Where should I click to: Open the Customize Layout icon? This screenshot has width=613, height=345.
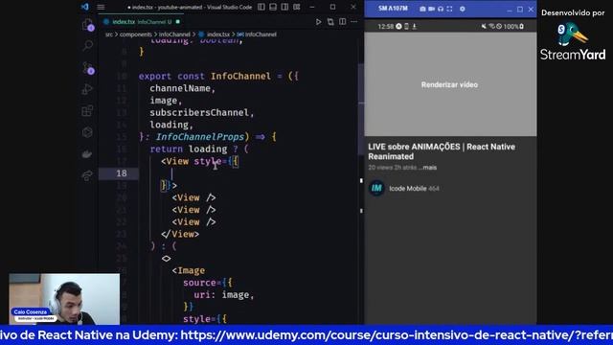click(x=297, y=7)
